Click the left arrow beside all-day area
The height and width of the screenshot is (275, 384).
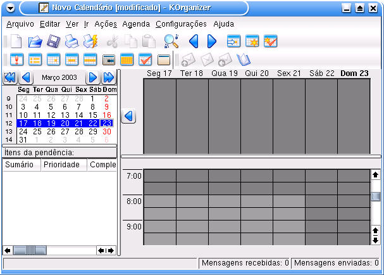tap(128, 116)
